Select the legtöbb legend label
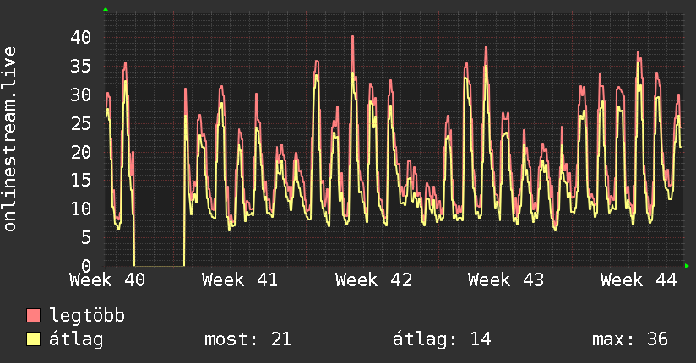The image size is (696, 363). (87, 316)
